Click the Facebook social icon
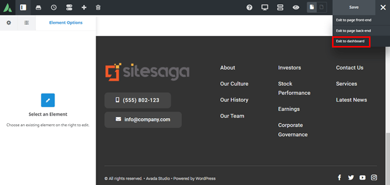Viewport: 390px width, 185px height. coord(339,177)
